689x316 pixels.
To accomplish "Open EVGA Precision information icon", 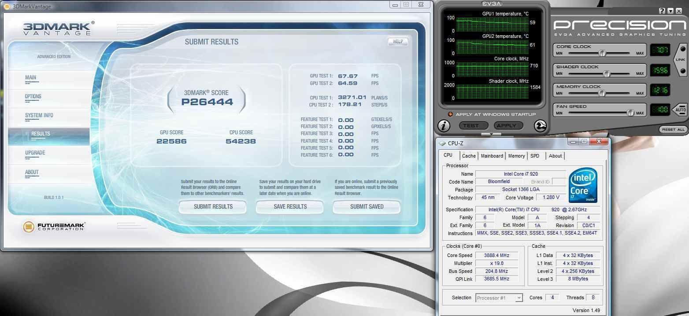I will 444,126.
